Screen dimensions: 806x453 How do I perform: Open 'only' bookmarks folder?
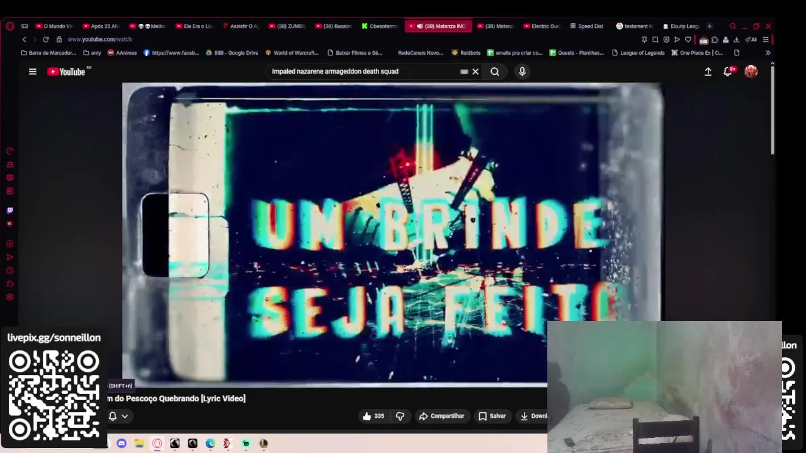coord(92,53)
